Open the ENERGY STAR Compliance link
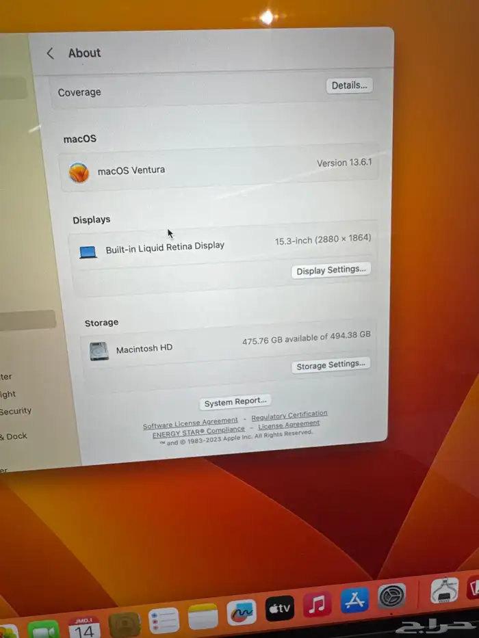 point(198,433)
